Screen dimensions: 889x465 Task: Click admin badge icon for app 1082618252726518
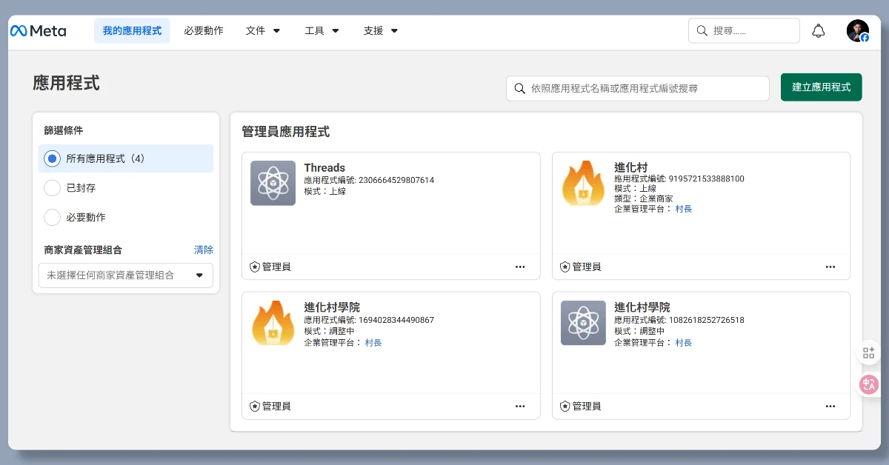pos(565,406)
